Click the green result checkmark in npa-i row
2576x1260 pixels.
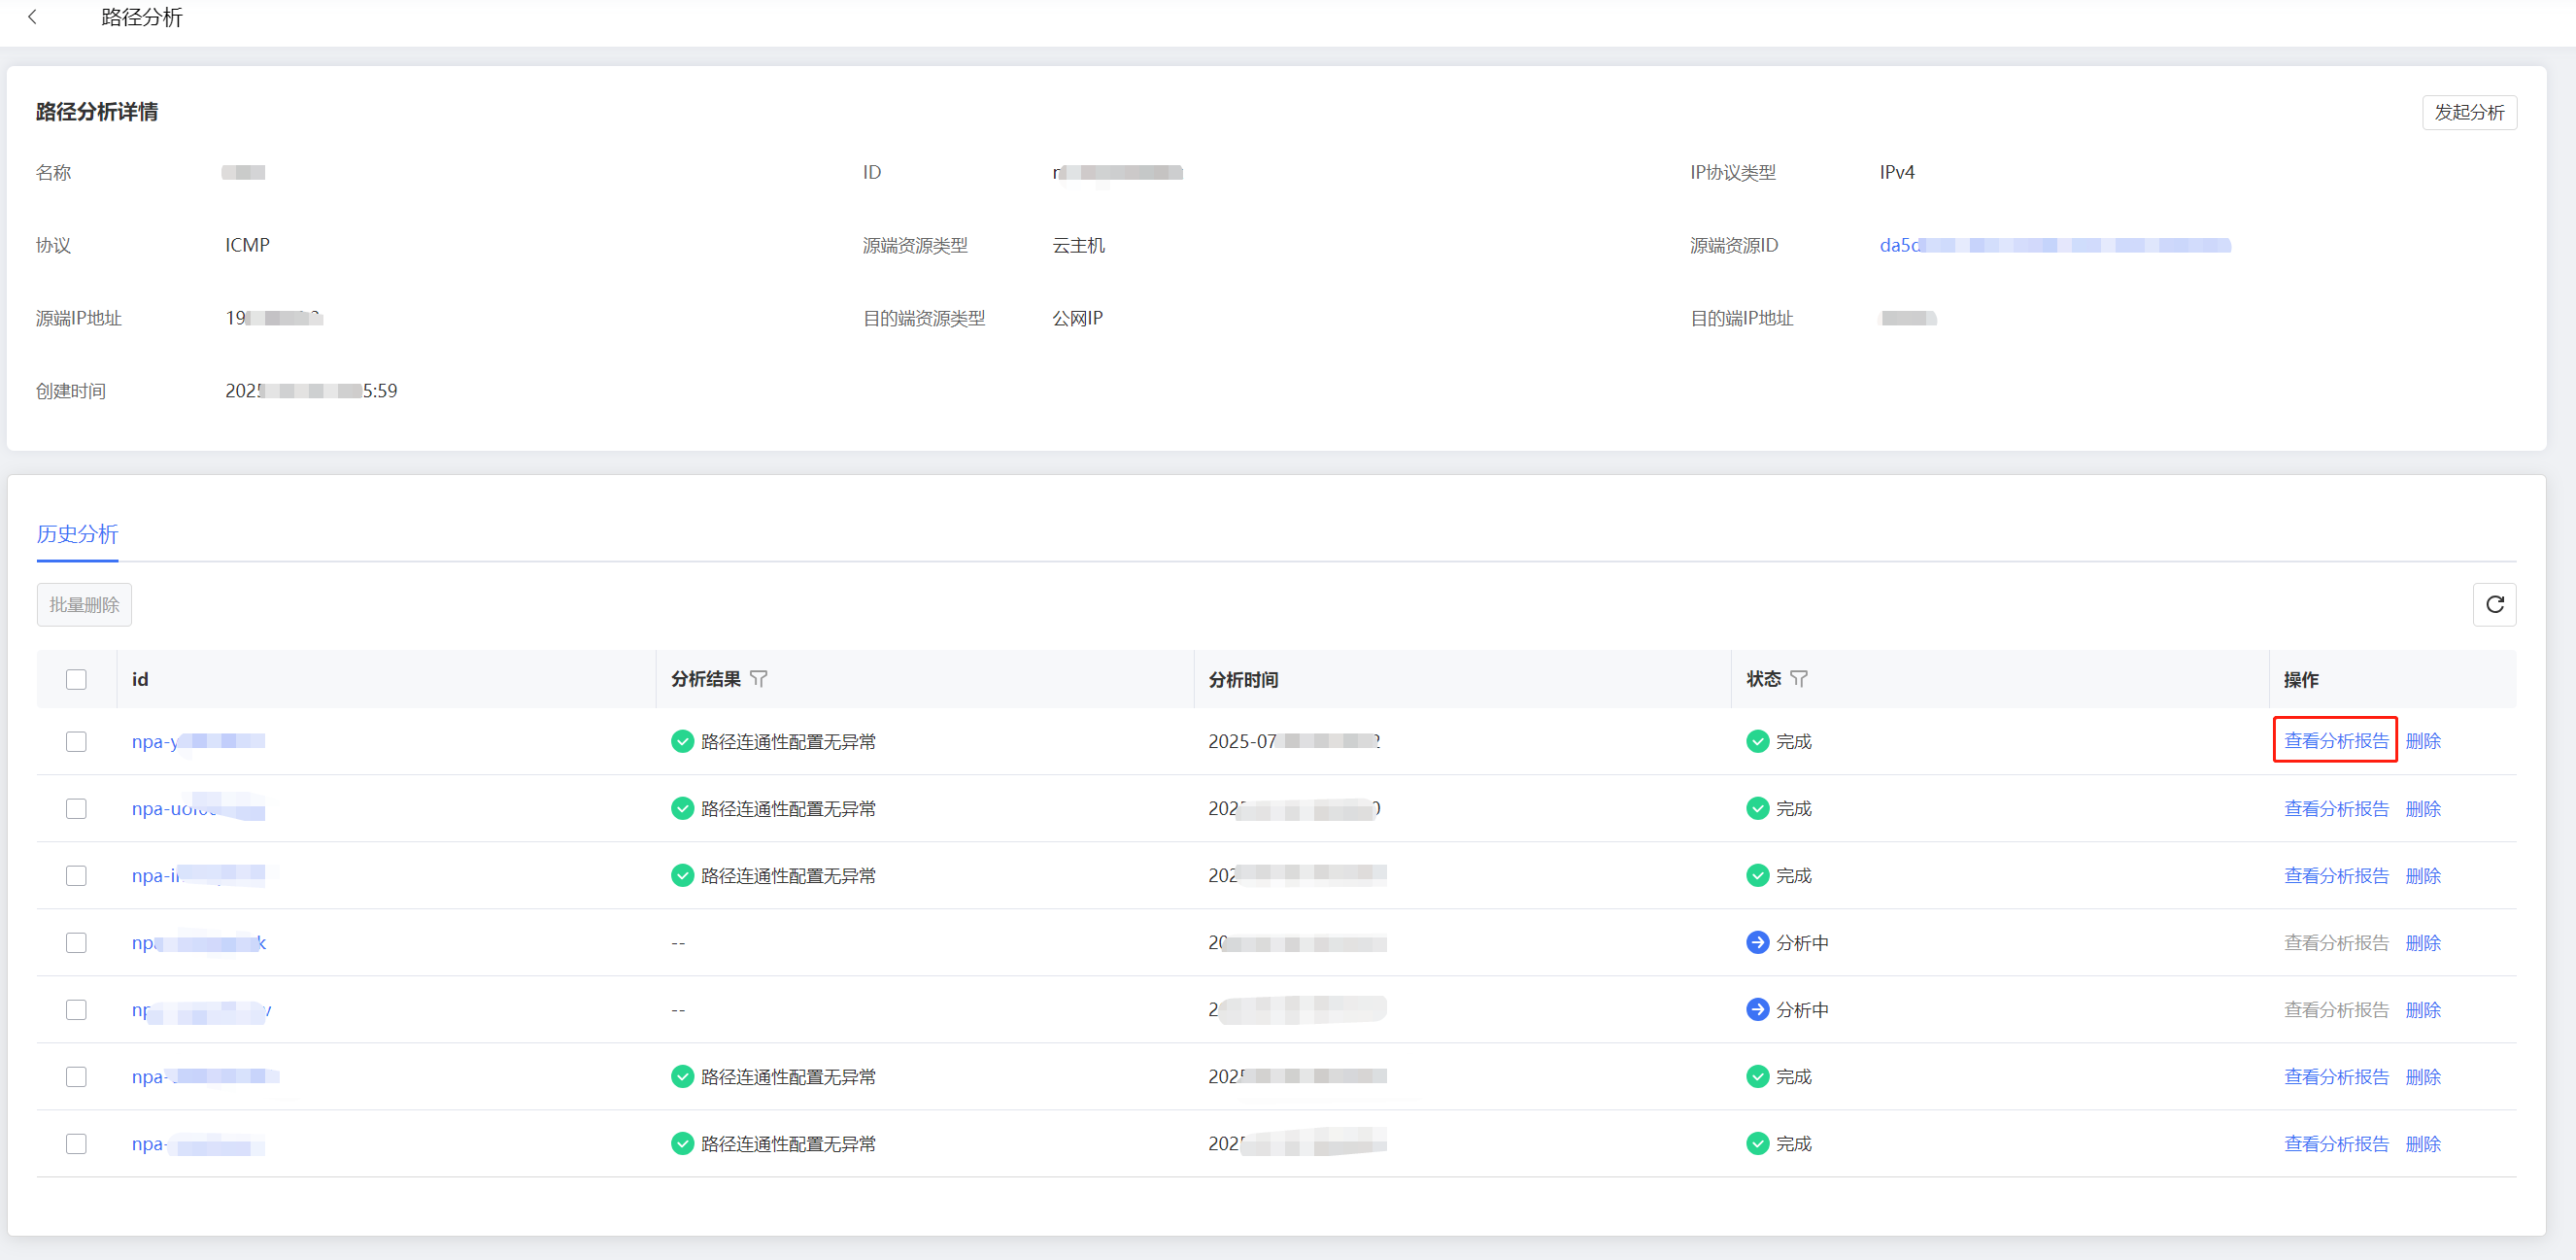click(682, 875)
